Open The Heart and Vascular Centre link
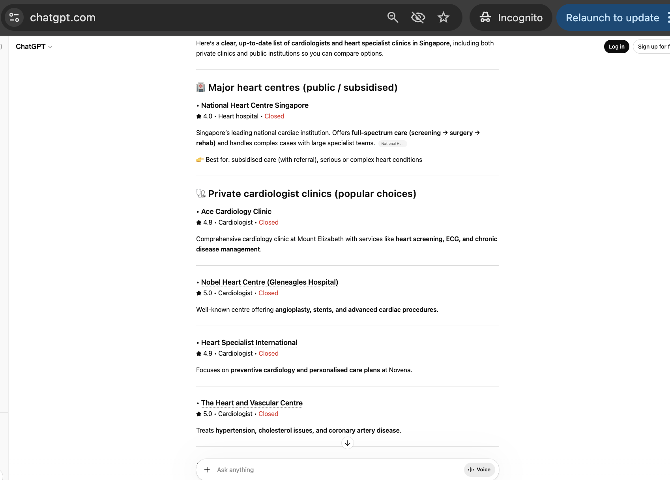Screen dimensions: 670x480 pos(252,403)
